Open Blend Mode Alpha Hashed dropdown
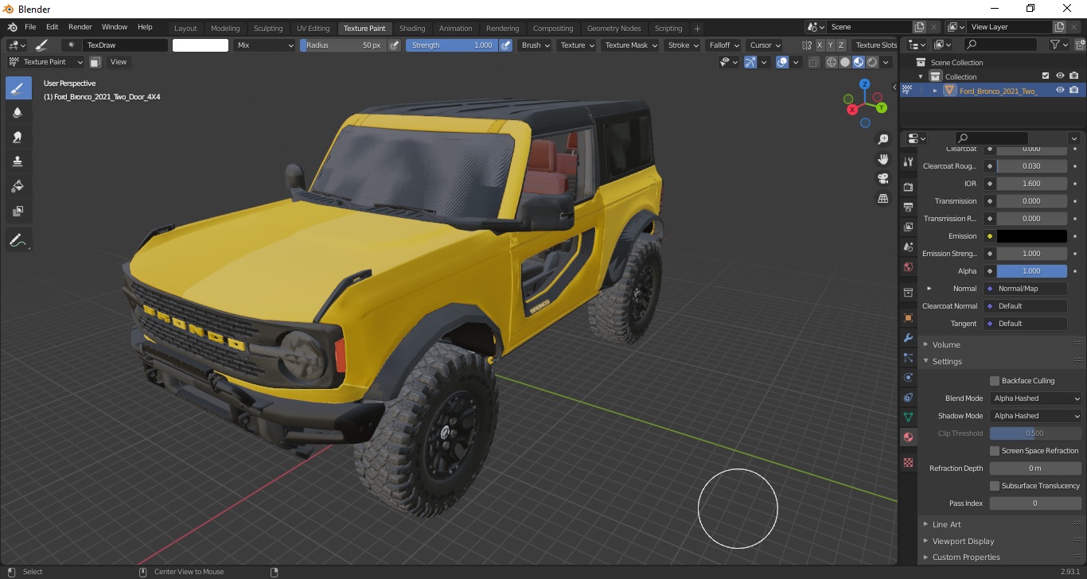The image size is (1087, 579). (x=1036, y=398)
